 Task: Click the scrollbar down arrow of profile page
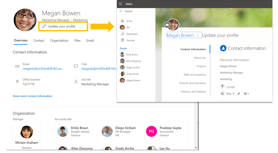(196, 148)
